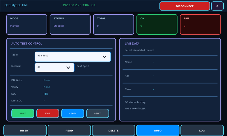Click the connection text 192.168.2.76:3307 OK
The width and height of the screenshot is (227, 136).
click(x=79, y=5)
